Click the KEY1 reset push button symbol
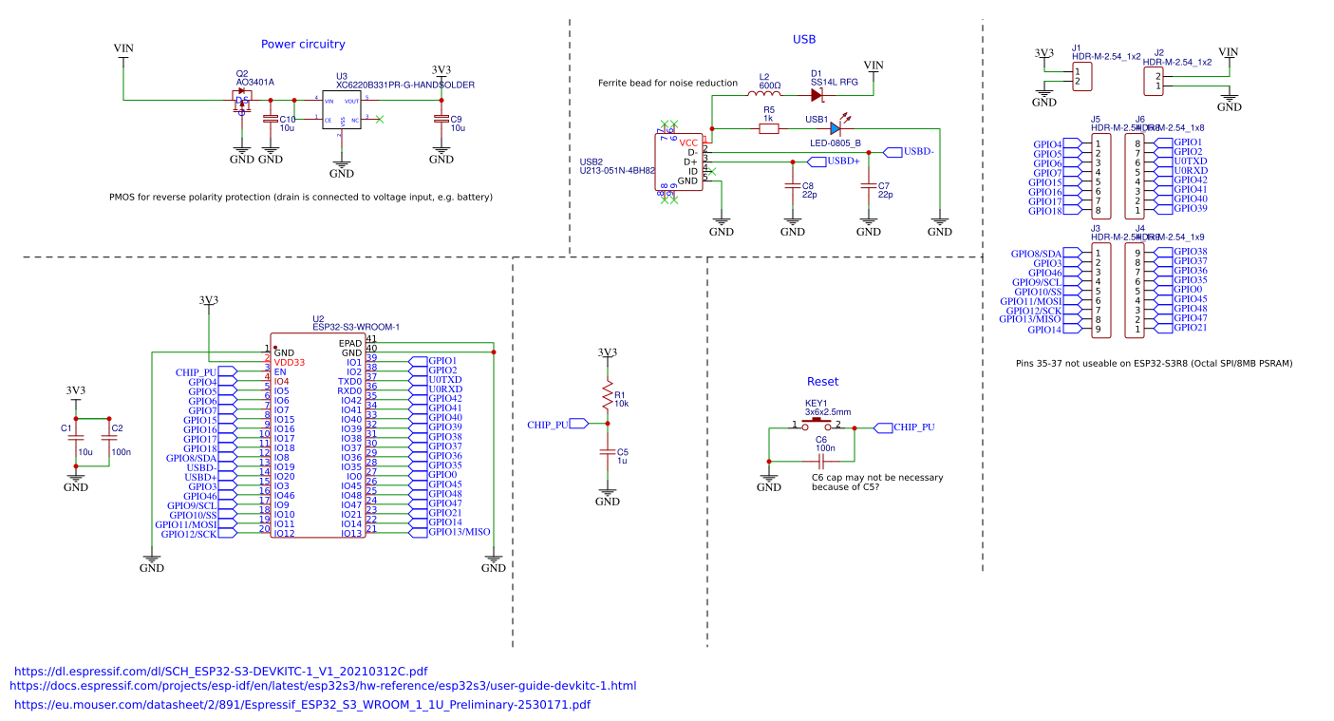Screen dimensions: 1334x721 pyautogui.click(x=817, y=424)
